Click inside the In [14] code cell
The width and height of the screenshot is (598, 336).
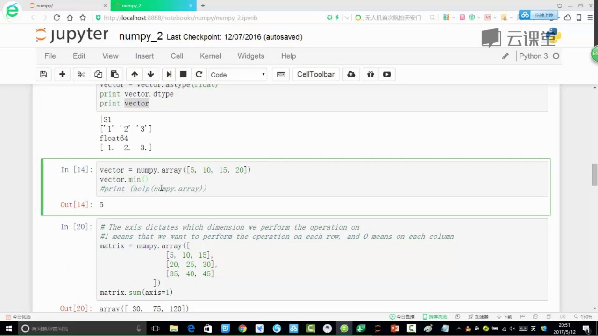click(322, 179)
